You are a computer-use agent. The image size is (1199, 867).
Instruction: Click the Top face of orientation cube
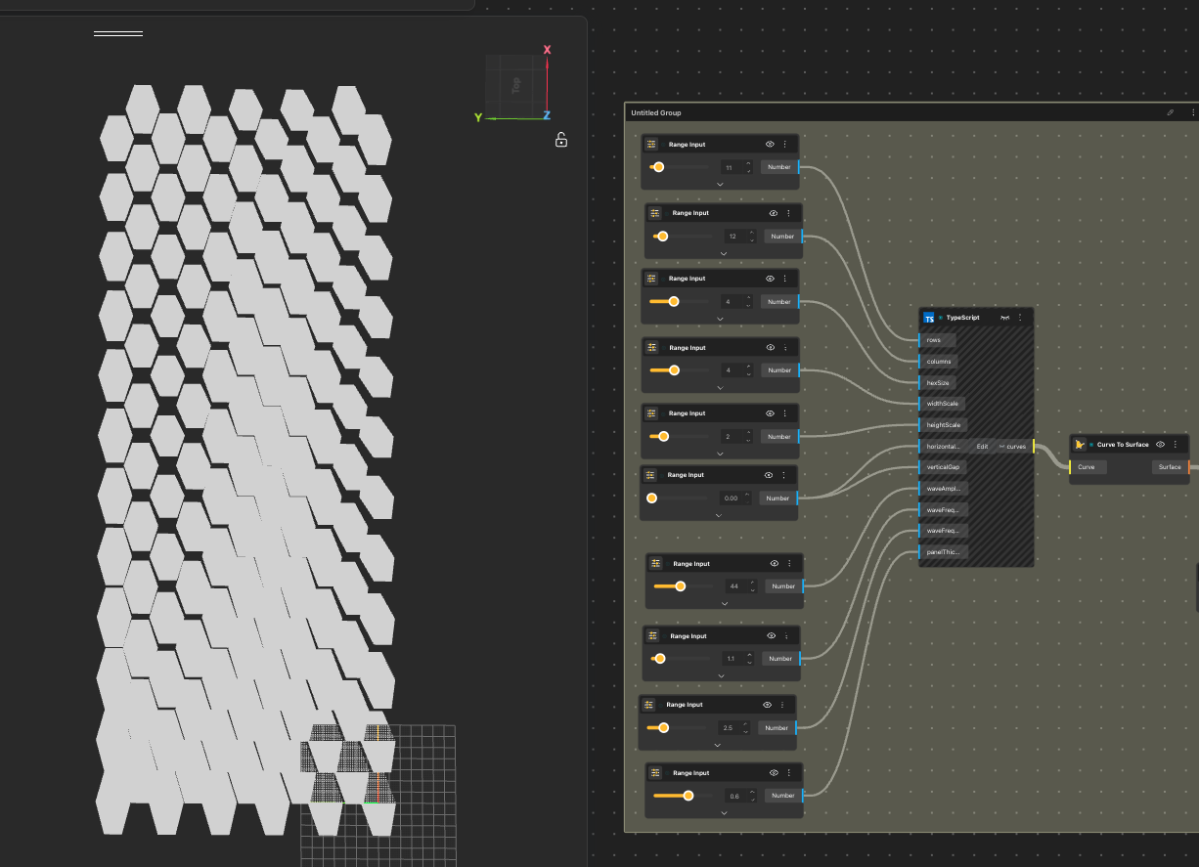click(x=515, y=85)
